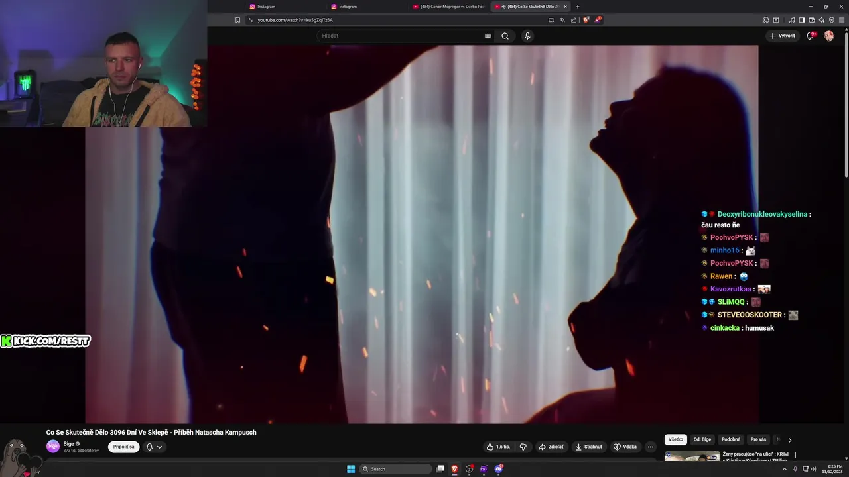849x477 pixels.
Task: Click the Zdieľať share button
Action: (551, 447)
